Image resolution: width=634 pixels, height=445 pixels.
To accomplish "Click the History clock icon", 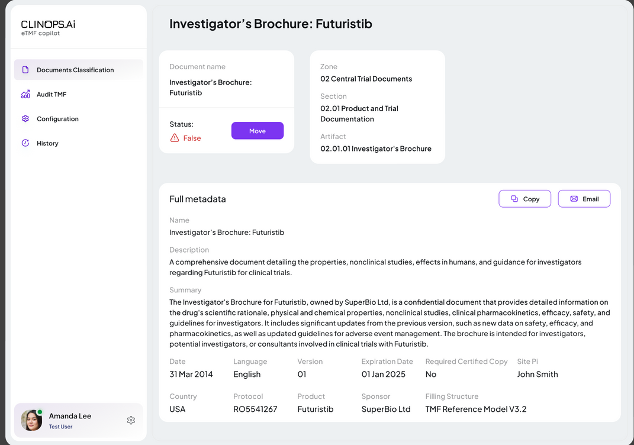I will (x=25, y=143).
